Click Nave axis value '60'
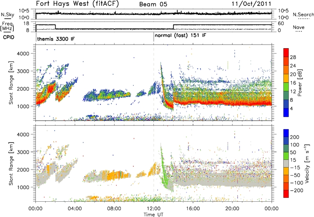Image resolution: width=314 pixels, height=217 pixels. 281,24
